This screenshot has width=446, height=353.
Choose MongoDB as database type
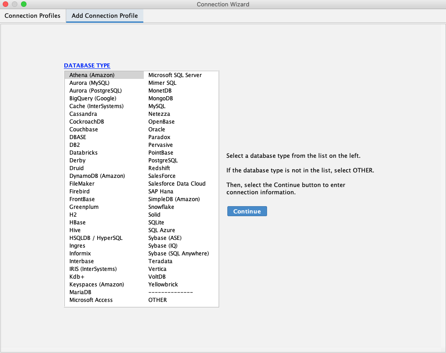161,99
